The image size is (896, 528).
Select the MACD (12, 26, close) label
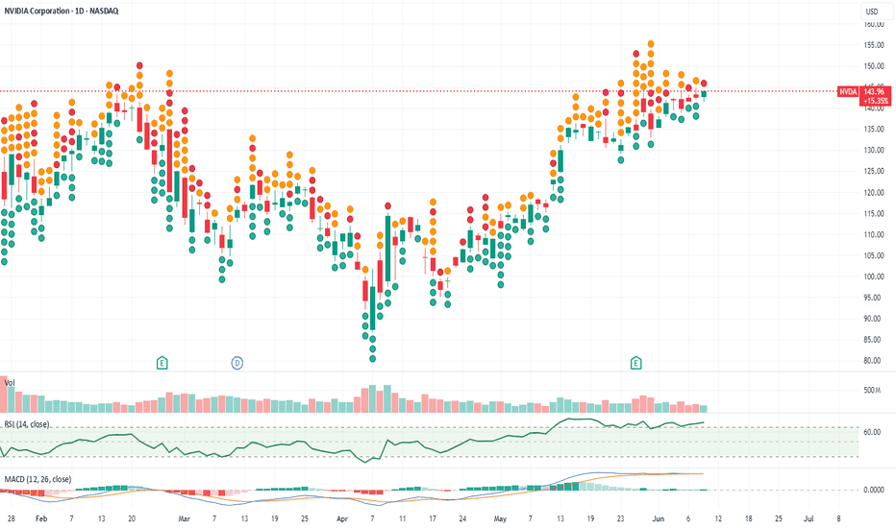point(37,479)
